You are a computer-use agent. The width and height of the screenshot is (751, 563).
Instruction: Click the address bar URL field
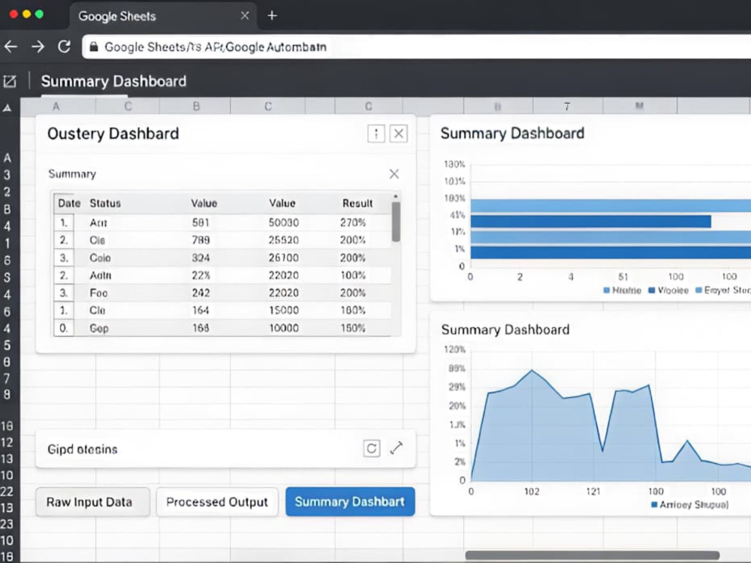pyautogui.click(x=417, y=47)
